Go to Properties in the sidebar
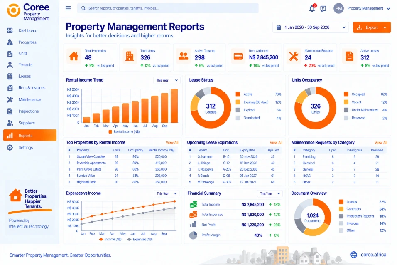Image resolution: width=397 pixels, height=265 pixels. 27,42
